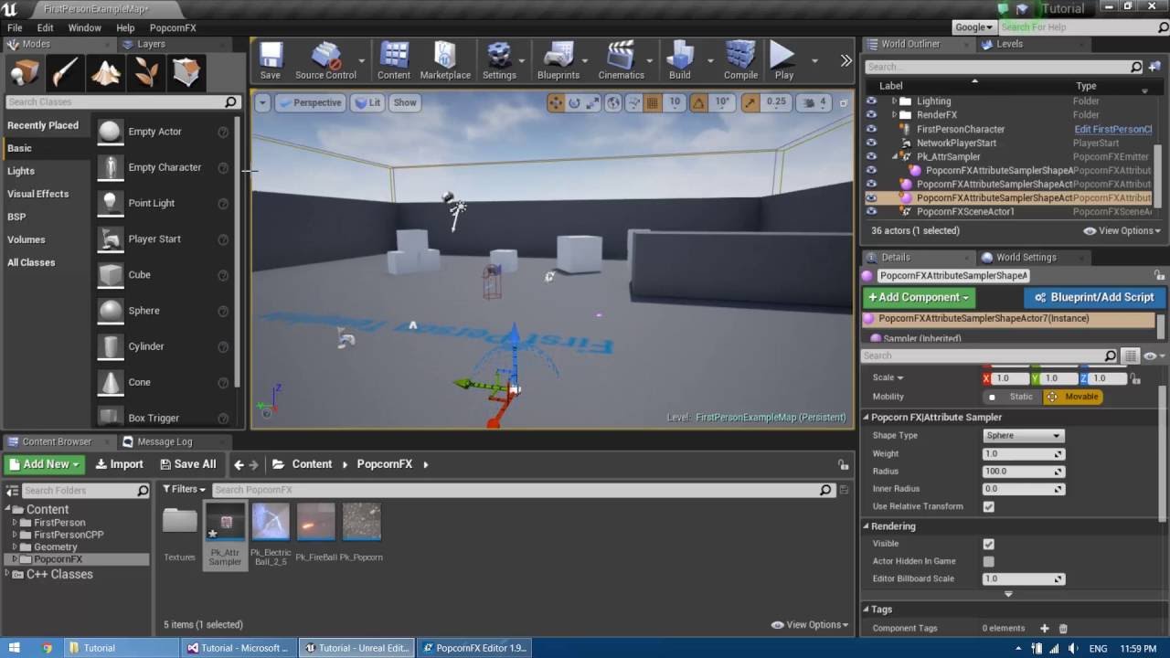Select the Paint mode brush icon
The width and height of the screenshot is (1170, 658).
click(65, 73)
